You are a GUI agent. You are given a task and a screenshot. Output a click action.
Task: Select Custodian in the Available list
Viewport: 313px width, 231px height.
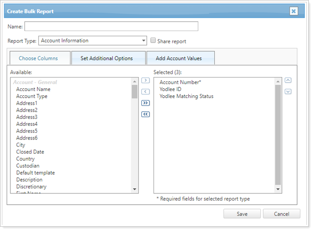(x=28, y=166)
